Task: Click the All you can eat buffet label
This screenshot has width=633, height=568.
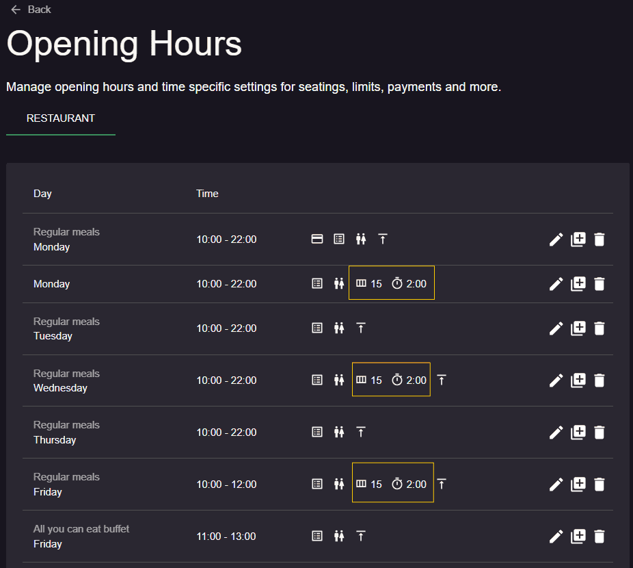Action: (x=81, y=529)
